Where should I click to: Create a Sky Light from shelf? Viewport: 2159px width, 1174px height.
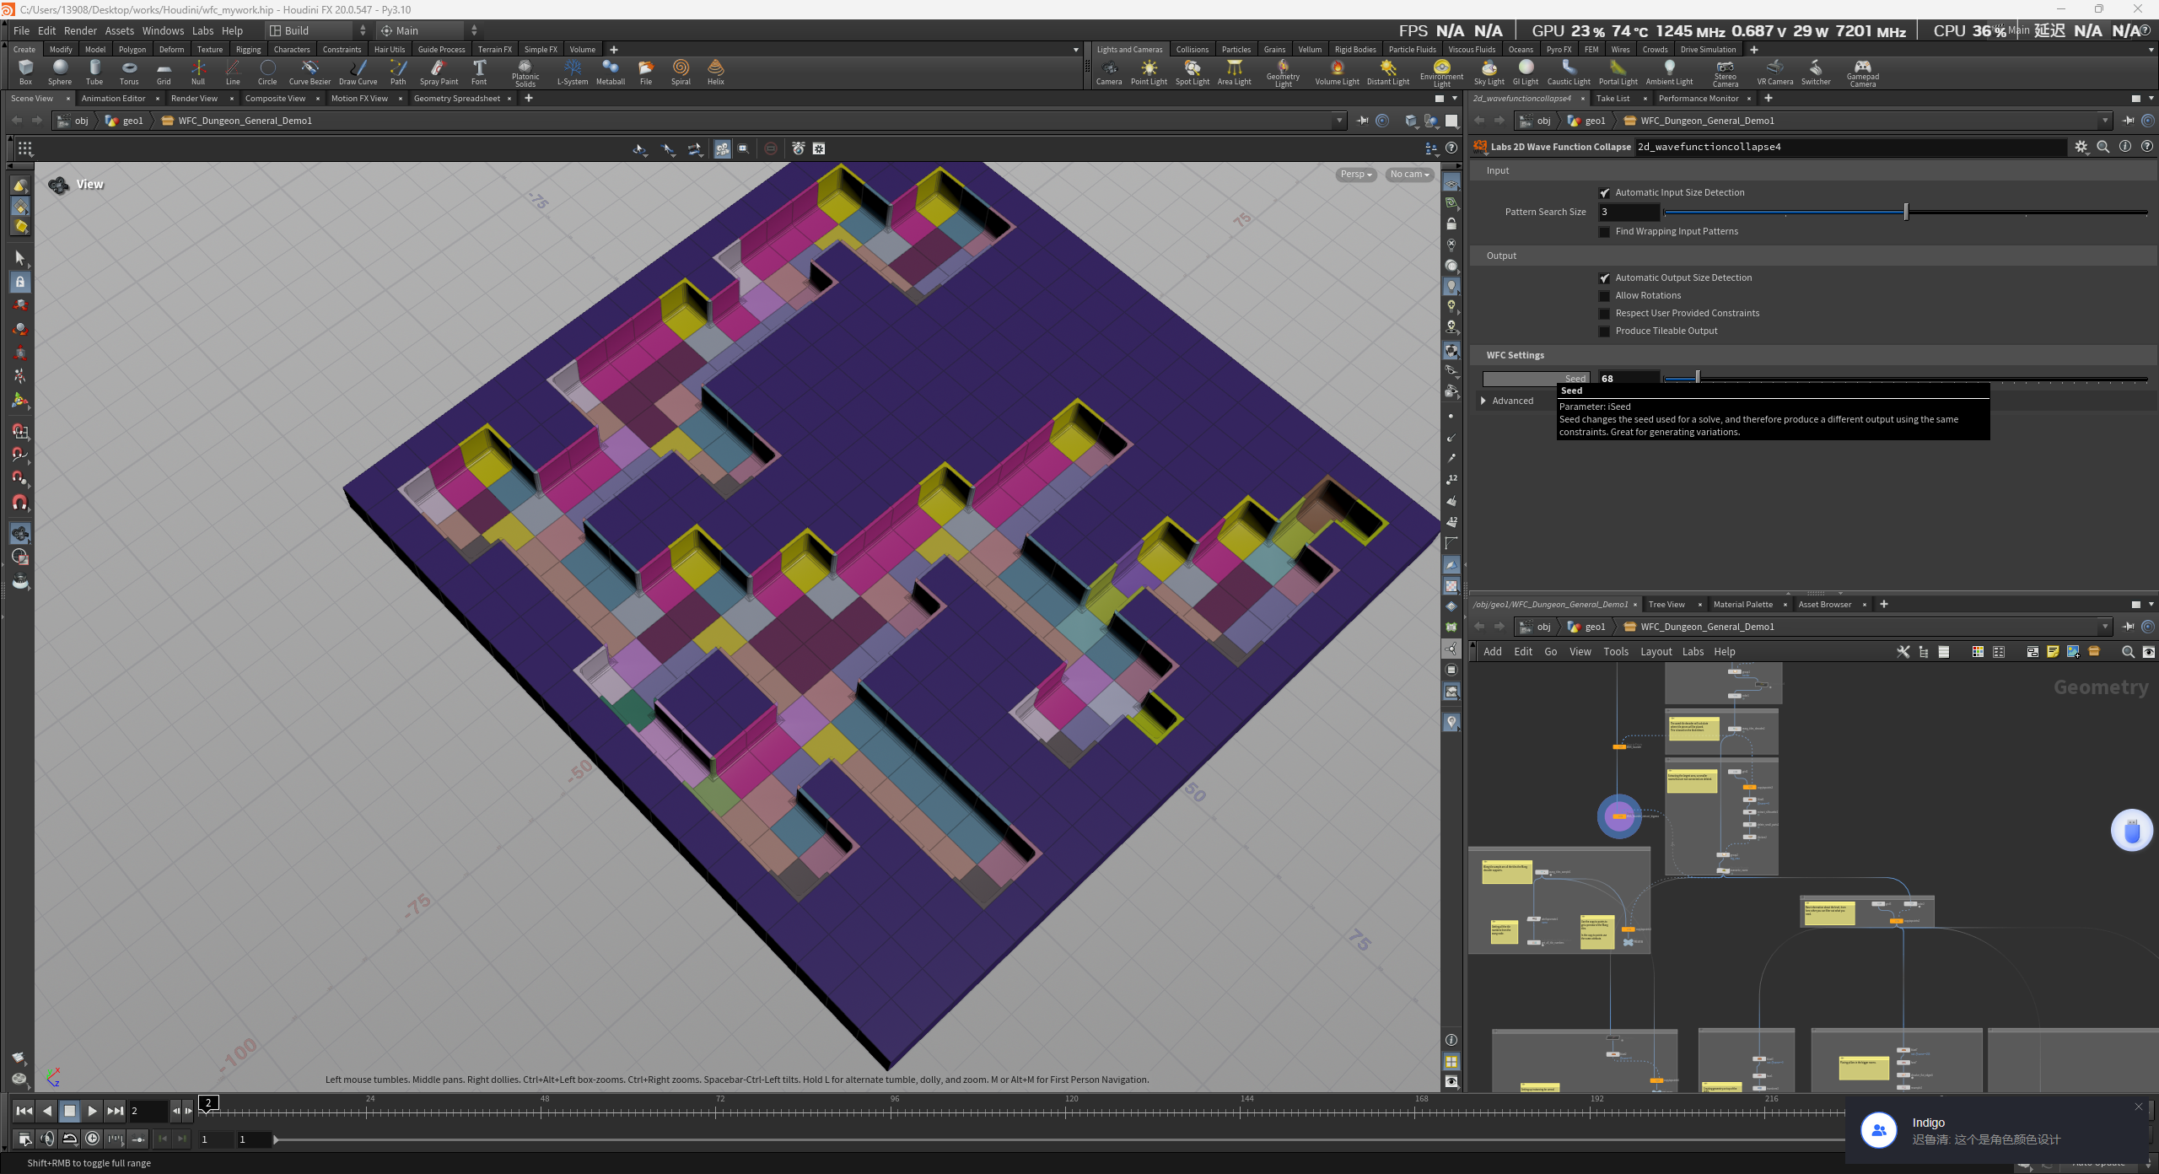coord(1489,71)
